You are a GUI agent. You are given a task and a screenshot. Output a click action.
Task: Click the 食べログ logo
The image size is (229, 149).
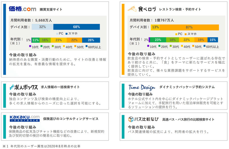(142, 9)
